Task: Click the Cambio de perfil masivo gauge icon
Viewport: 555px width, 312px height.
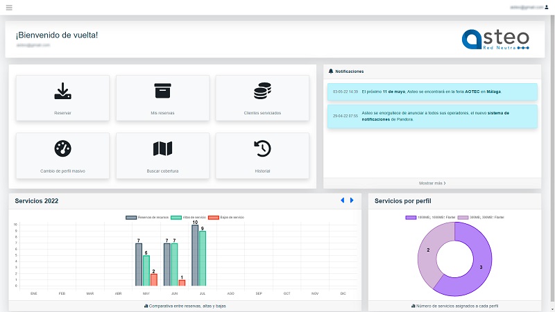Action: (62, 148)
